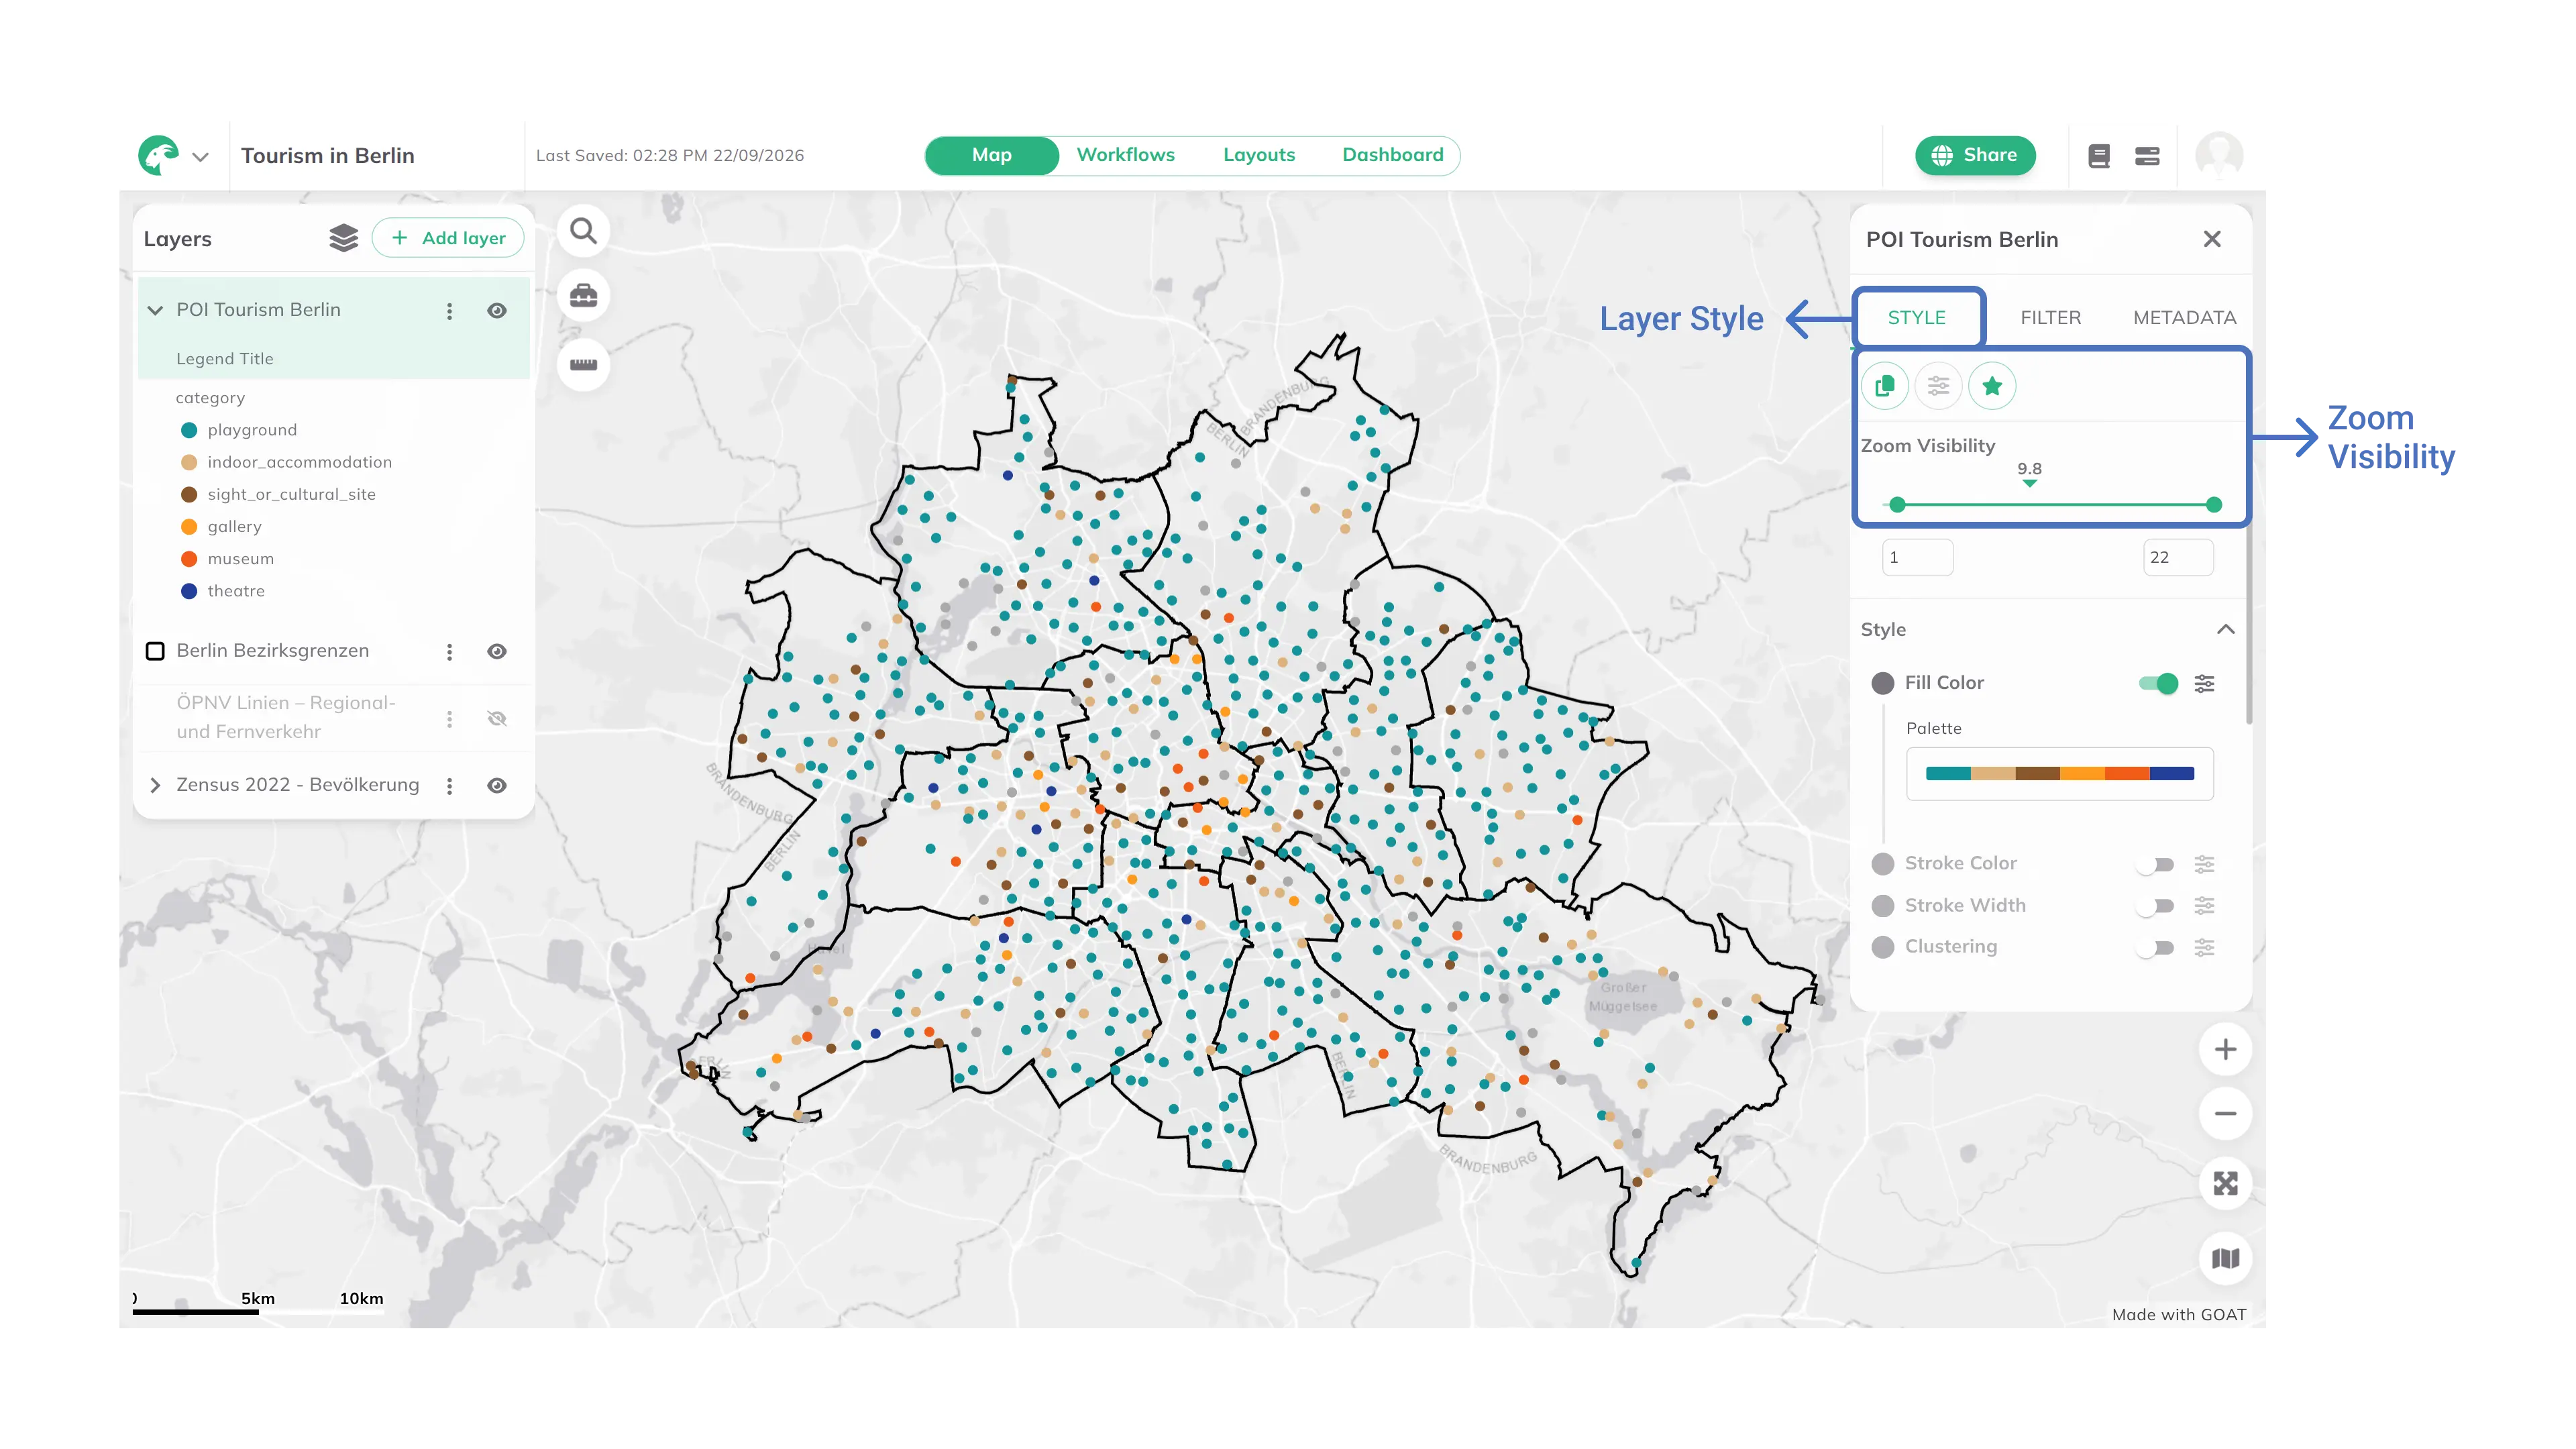The height and width of the screenshot is (1449, 2576).
Task: Collapse the Style section
Action: (x=2225, y=630)
